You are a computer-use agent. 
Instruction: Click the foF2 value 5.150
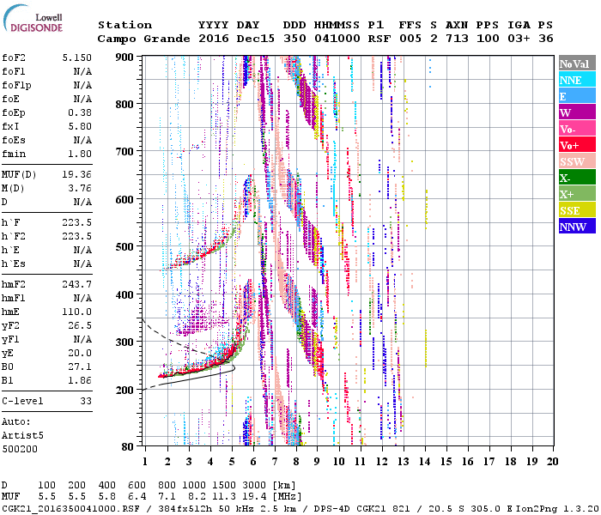[77, 58]
